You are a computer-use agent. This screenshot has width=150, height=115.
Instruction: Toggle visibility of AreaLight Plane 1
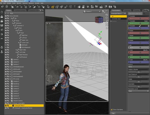[x=6, y=105]
